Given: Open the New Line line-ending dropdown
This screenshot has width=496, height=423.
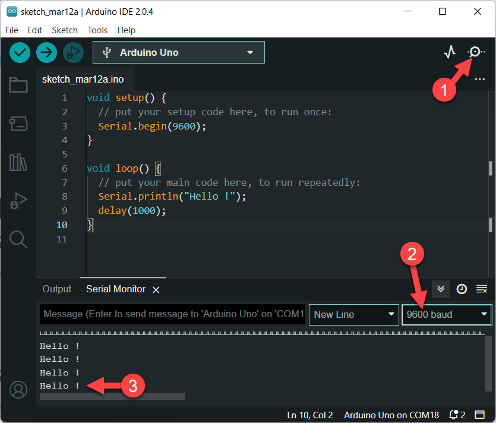Looking at the screenshot, I should pyautogui.click(x=353, y=314).
